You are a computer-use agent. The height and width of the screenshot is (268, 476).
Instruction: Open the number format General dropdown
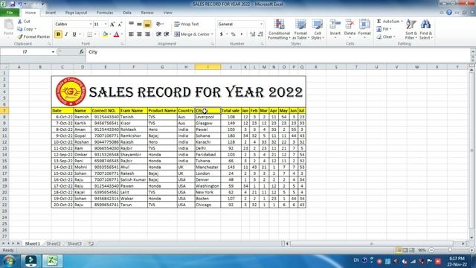click(x=261, y=24)
